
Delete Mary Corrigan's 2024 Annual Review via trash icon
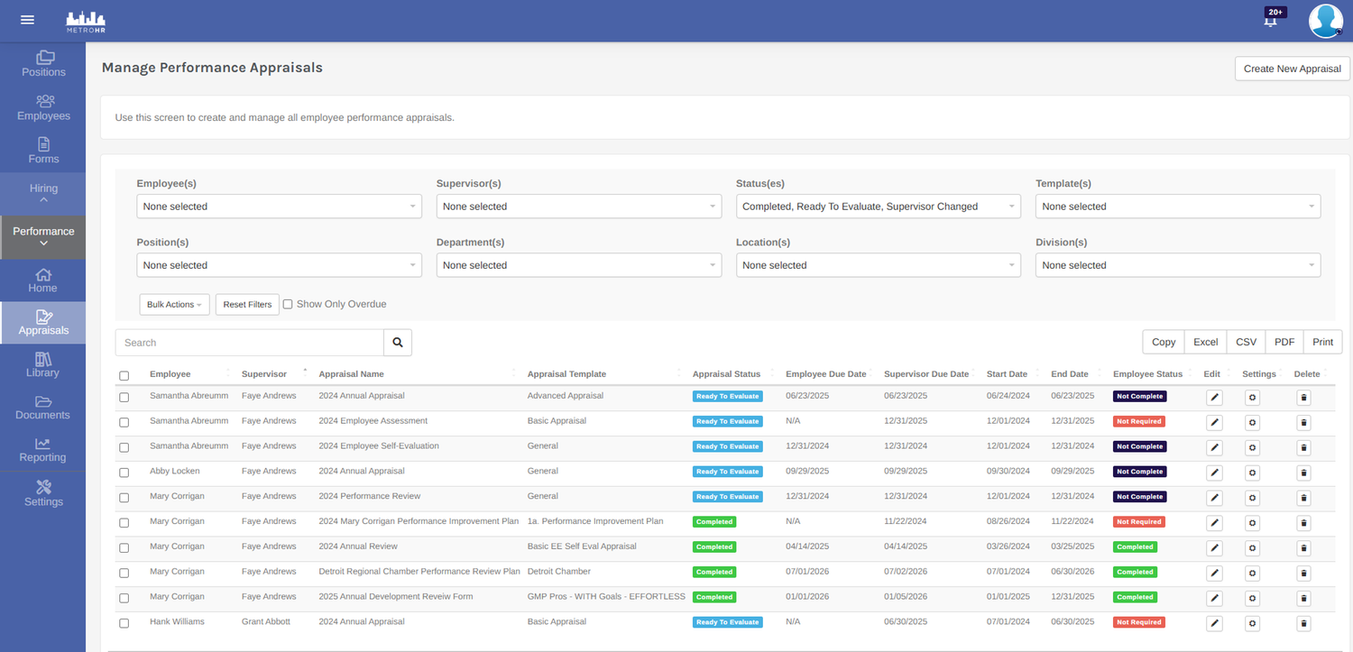[x=1303, y=547]
